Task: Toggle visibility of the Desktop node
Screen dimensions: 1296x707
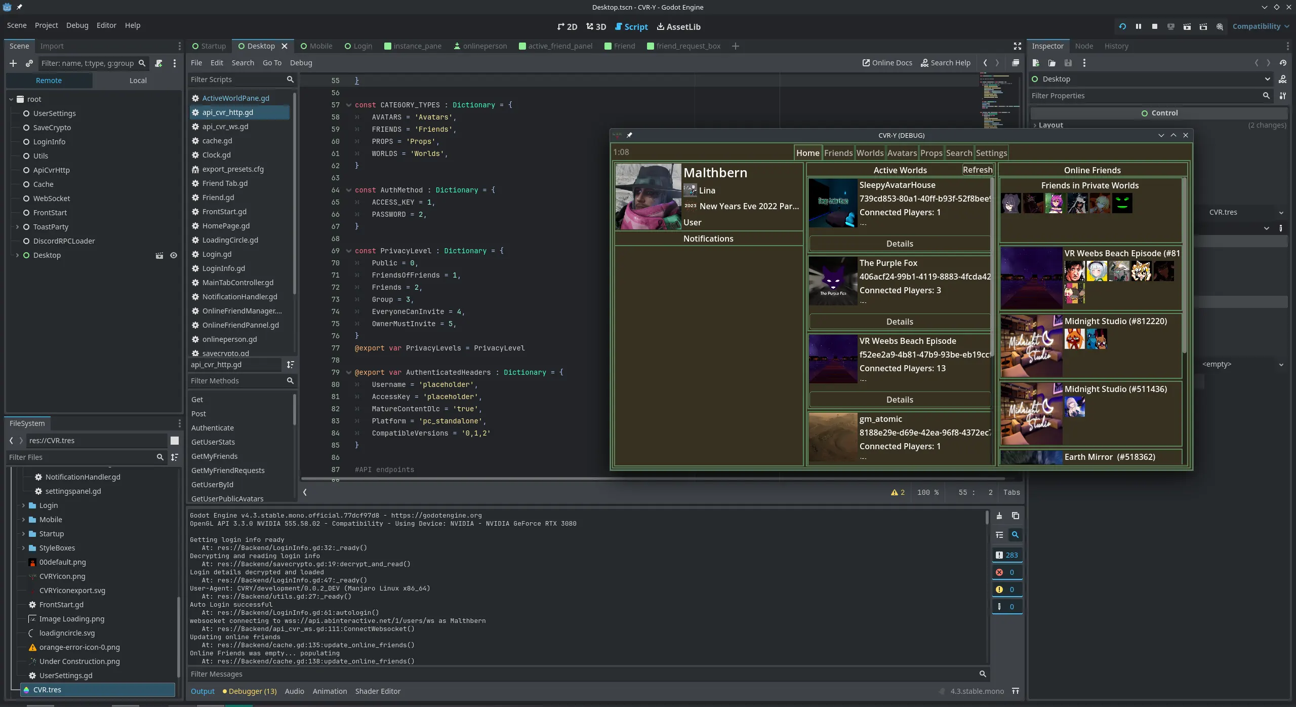Action: click(x=174, y=255)
